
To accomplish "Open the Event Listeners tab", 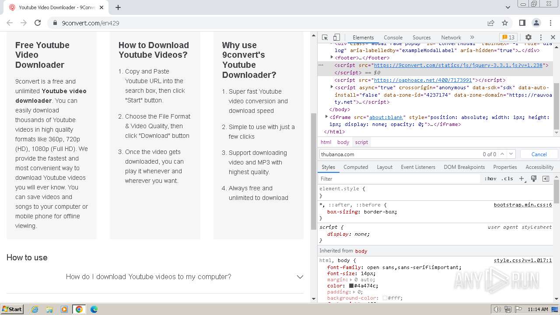I will click(418, 167).
